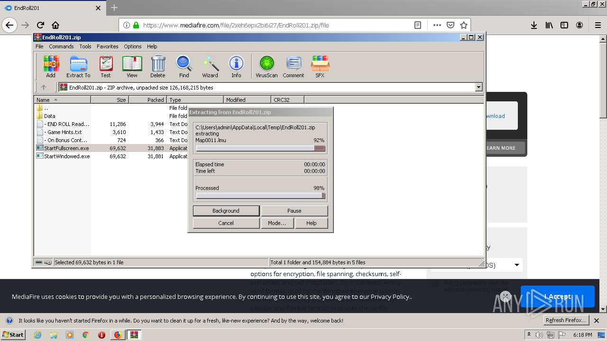
Task: Click the Processed total progress bar
Action: click(x=260, y=196)
